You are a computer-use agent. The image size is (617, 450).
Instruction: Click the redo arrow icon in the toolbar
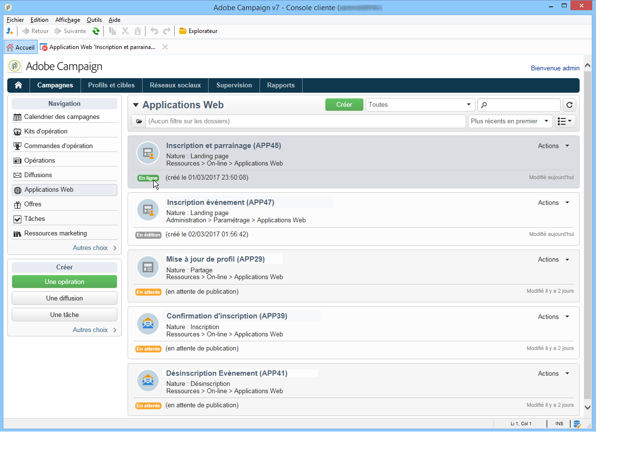[x=167, y=31]
